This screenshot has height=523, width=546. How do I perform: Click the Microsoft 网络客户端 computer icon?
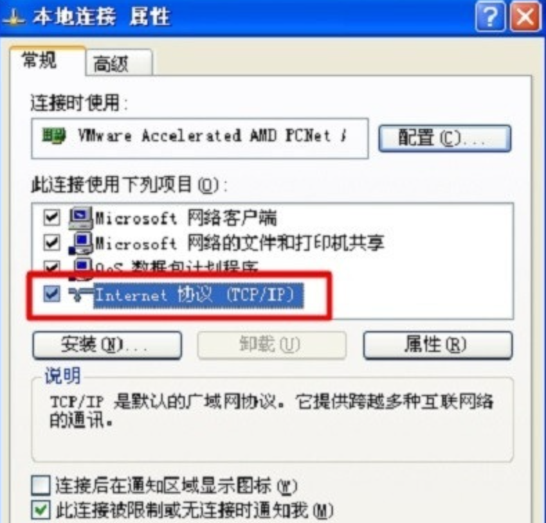(x=81, y=218)
